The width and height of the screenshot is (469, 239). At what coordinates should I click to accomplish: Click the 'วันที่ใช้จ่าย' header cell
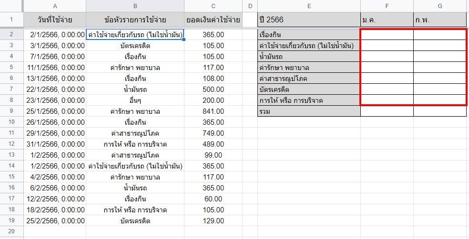[x=55, y=20]
